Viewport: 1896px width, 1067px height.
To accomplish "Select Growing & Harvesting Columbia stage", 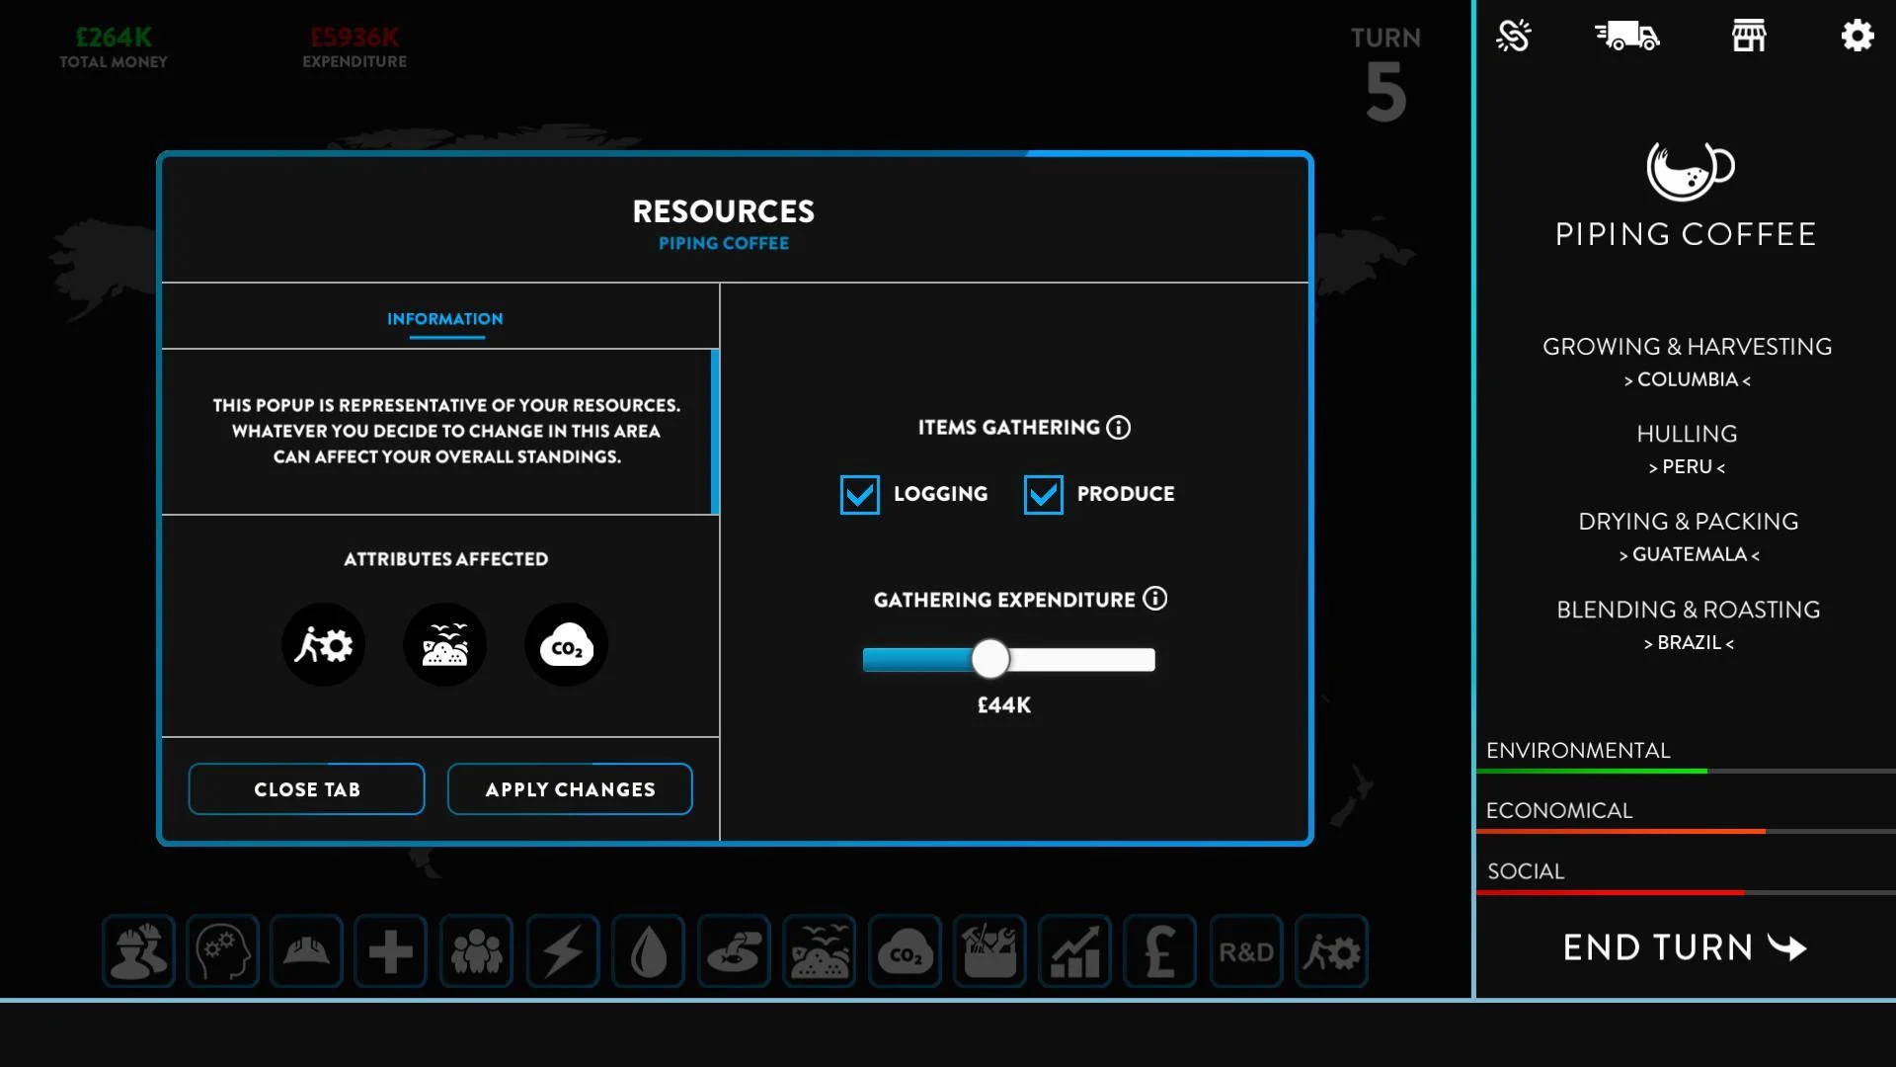I will pos(1687,362).
